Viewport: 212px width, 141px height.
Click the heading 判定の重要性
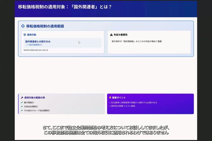point(121,35)
